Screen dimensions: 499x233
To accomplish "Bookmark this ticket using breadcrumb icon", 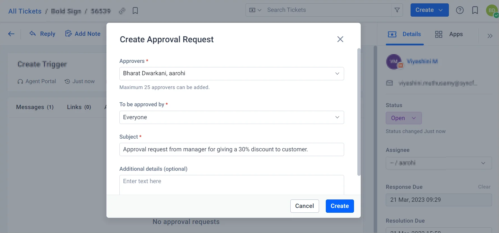I will coord(135,11).
